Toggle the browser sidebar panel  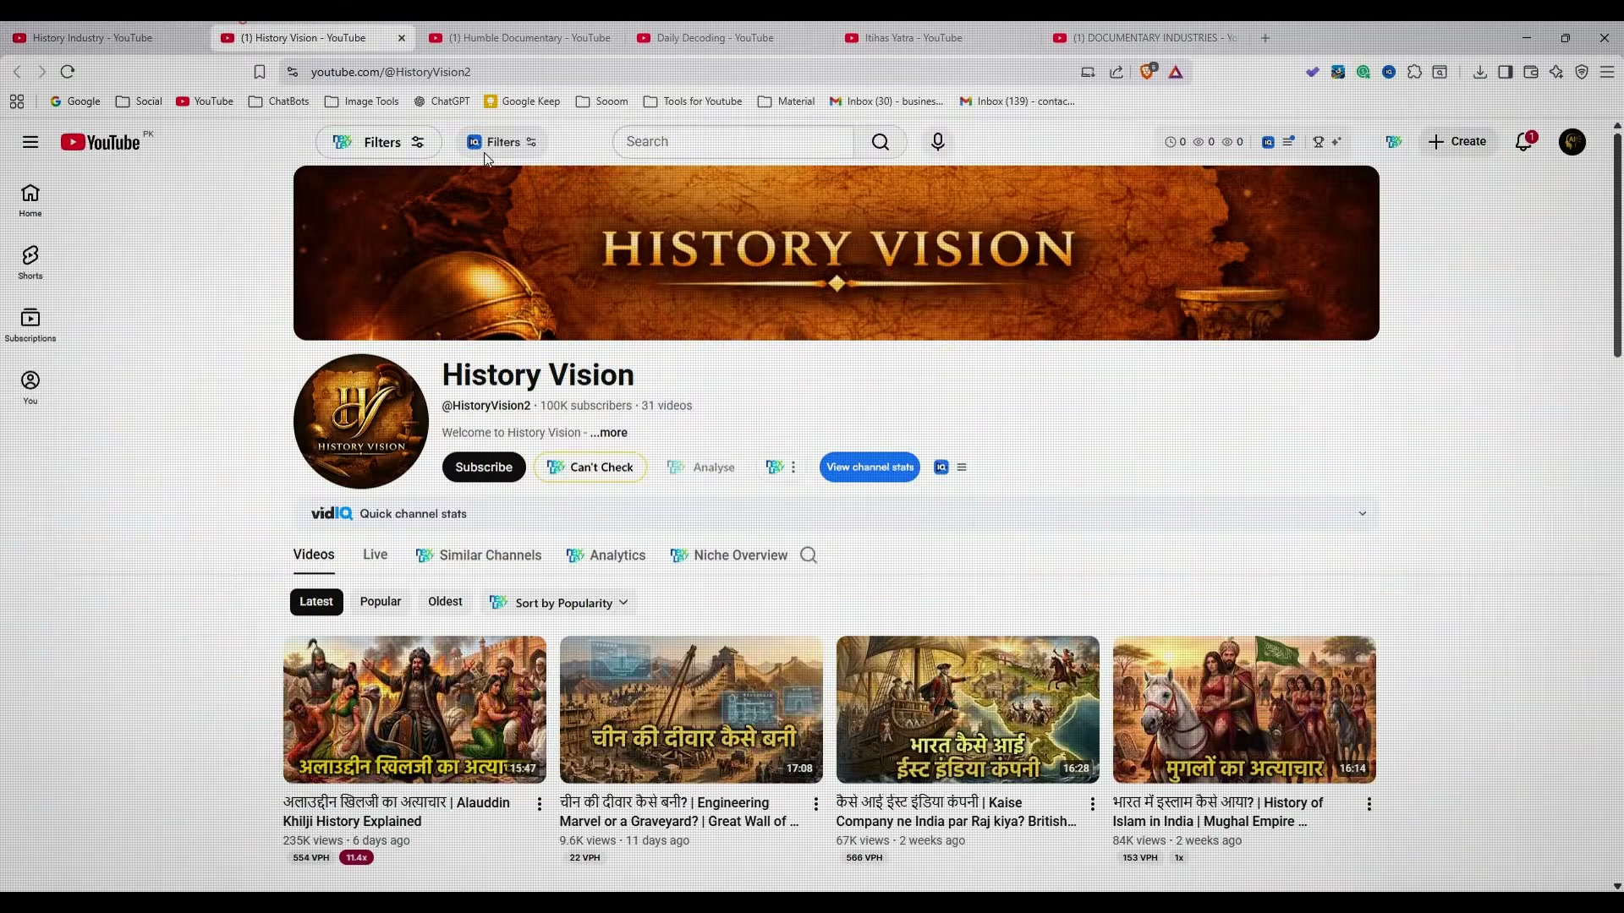(x=1505, y=73)
